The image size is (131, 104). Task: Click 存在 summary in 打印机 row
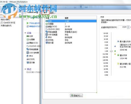66,40
